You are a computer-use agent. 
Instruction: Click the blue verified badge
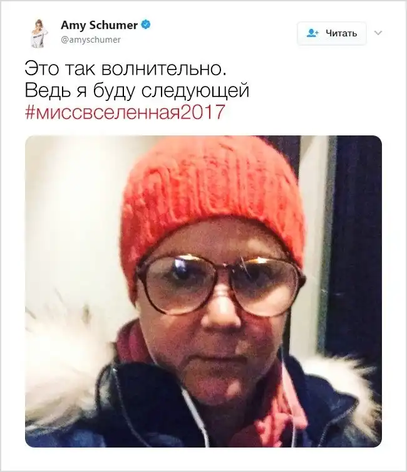pyautogui.click(x=146, y=24)
